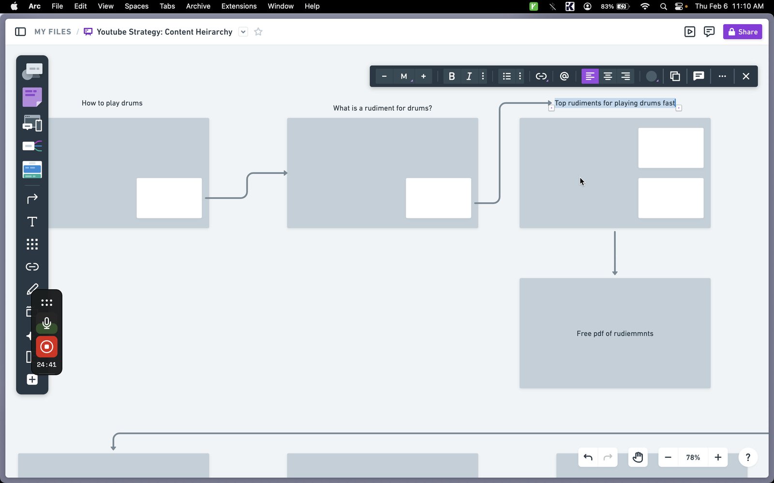Open recording widget drag handle dots
Screen dimensions: 774x483
(46, 303)
